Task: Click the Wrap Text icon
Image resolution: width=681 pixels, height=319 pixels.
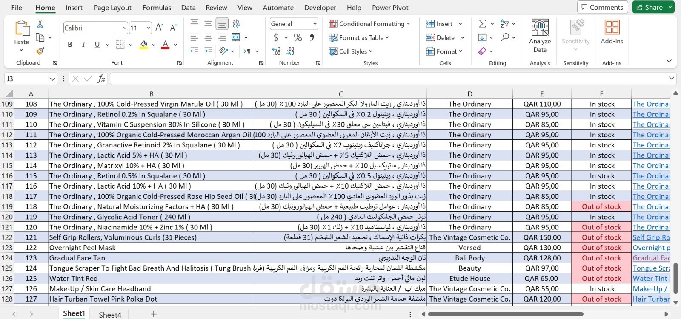Action: [236, 24]
